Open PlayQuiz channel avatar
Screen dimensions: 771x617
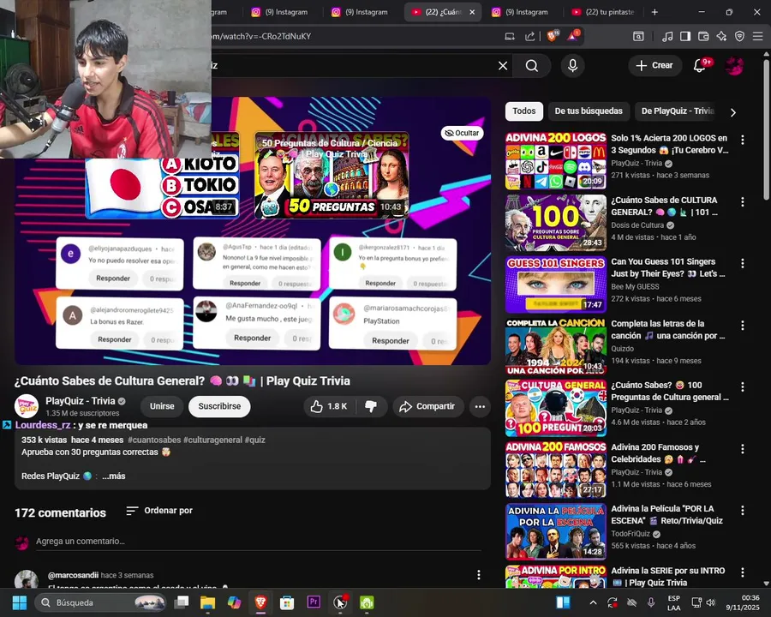click(x=27, y=406)
